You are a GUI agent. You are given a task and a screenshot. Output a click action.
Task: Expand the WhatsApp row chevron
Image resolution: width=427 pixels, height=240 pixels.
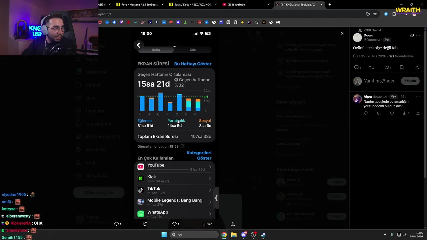(210, 214)
